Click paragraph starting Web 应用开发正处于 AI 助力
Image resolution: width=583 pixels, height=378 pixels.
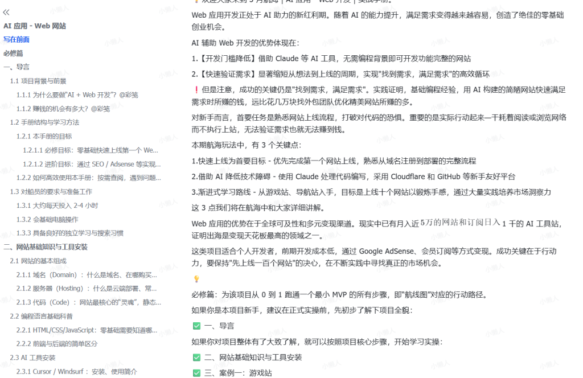pyautogui.click(x=378, y=21)
